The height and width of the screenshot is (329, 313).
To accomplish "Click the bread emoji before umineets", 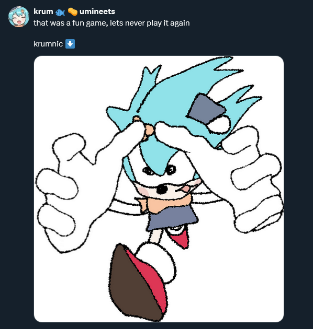I will coord(73,11).
